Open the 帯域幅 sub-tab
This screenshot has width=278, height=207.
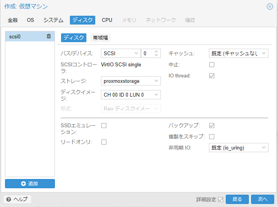click(100, 38)
